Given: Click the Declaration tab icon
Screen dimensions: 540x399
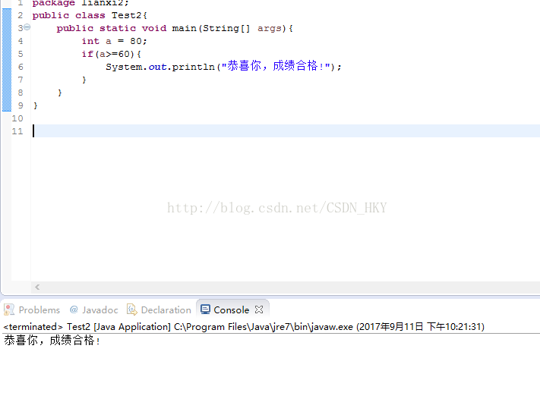Looking at the screenshot, I should click(132, 309).
